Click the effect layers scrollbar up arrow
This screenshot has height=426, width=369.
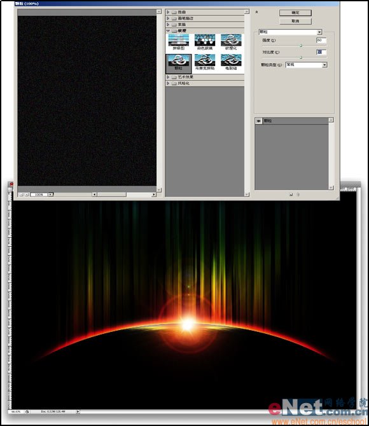click(331, 120)
